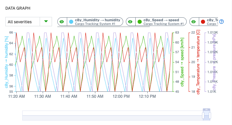The height and width of the screenshot is (125, 232).
Task: Click the green dropdown arrow beside All severities
Action: (46, 22)
